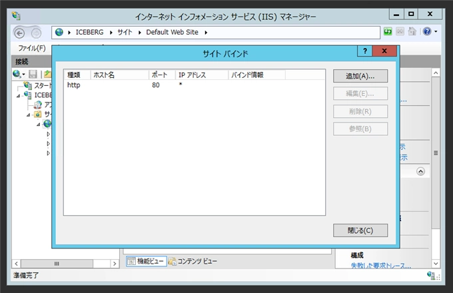Select the Default Web Site globe icon in tree
The width and height of the screenshot is (453, 293).
coord(47,124)
